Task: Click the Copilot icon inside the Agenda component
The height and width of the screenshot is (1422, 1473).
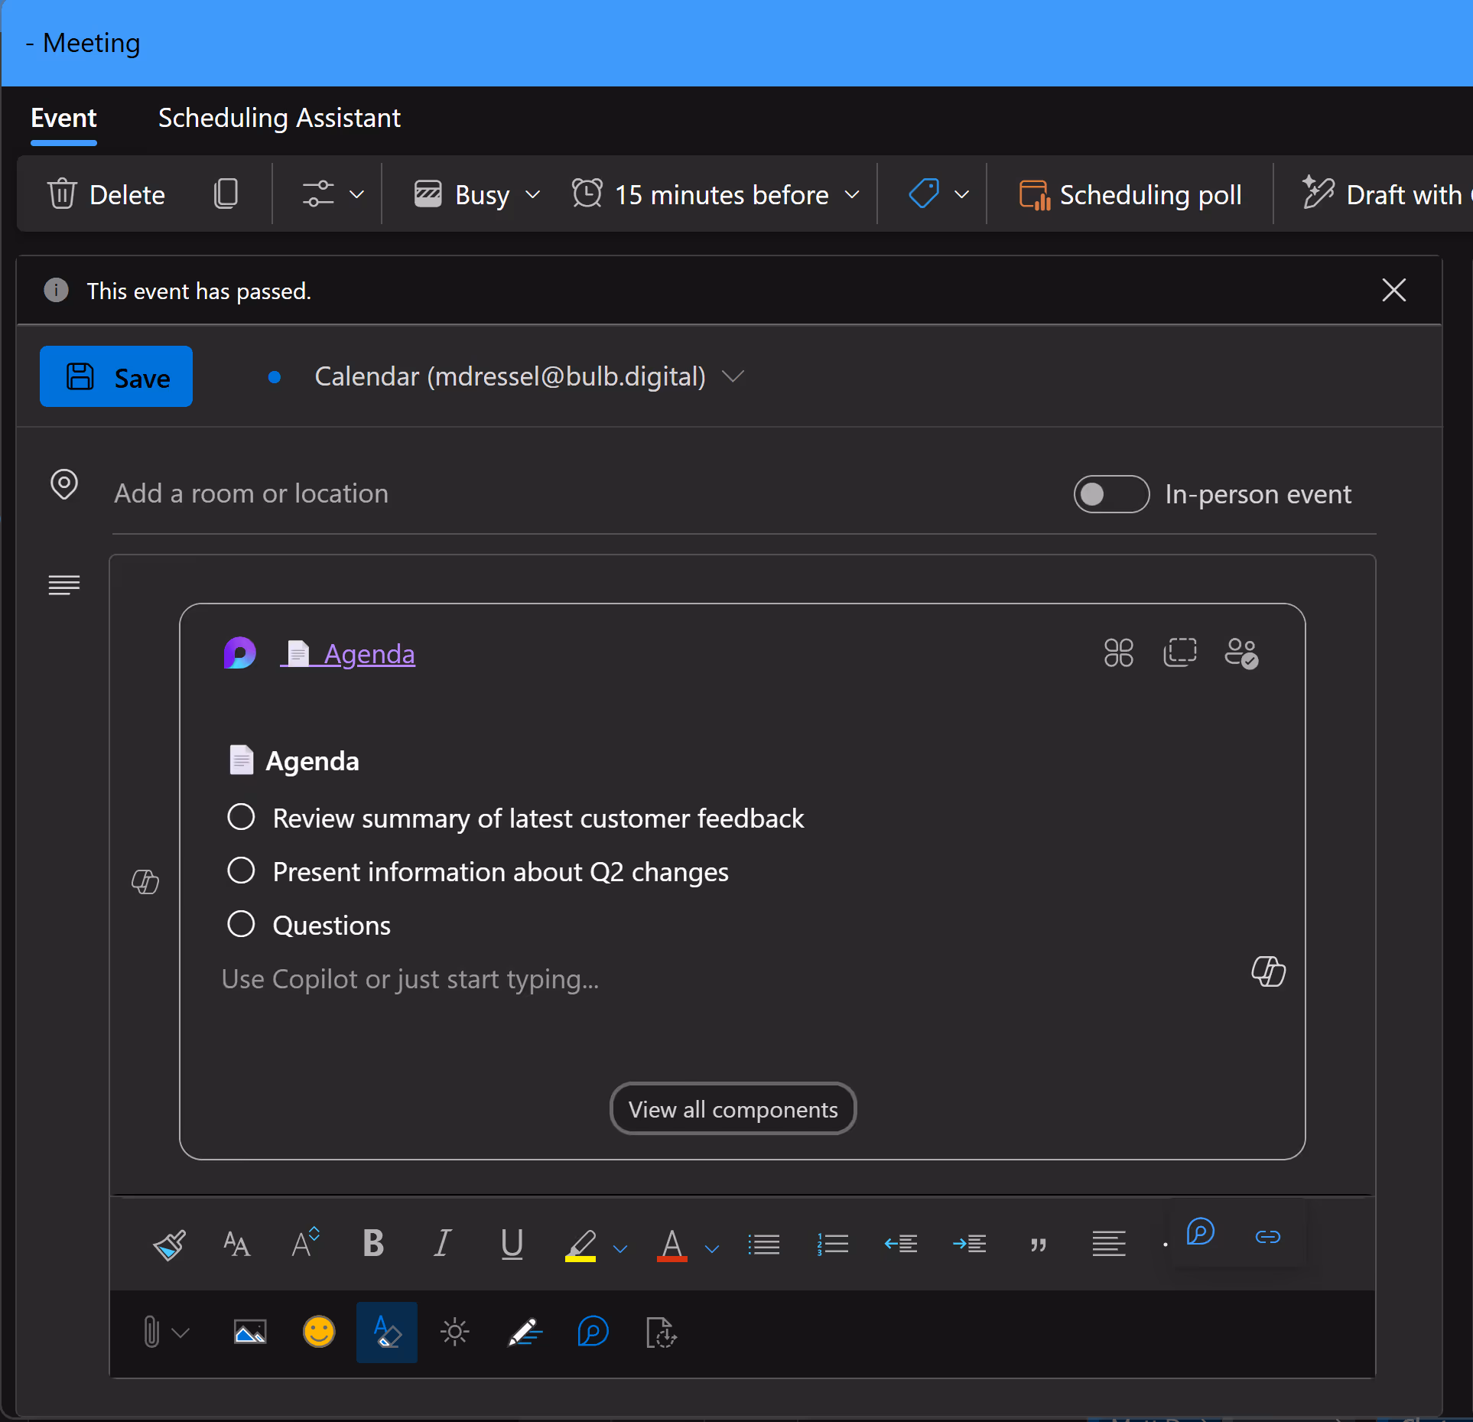Action: (x=1268, y=971)
